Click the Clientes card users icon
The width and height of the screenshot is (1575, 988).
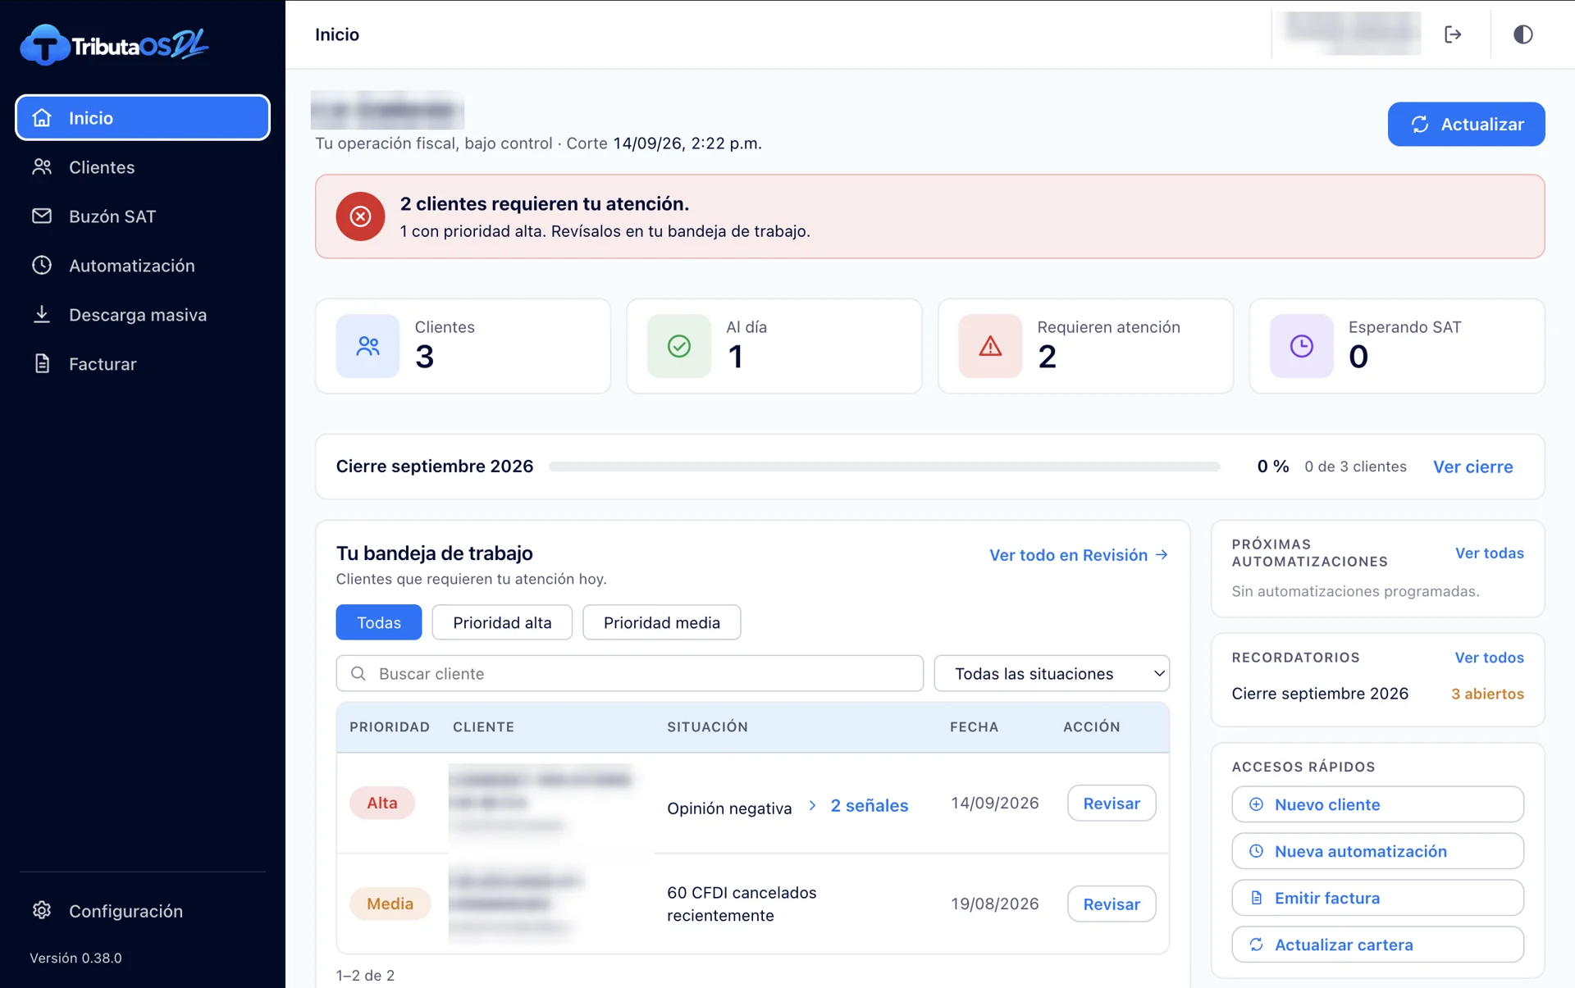(367, 346)
